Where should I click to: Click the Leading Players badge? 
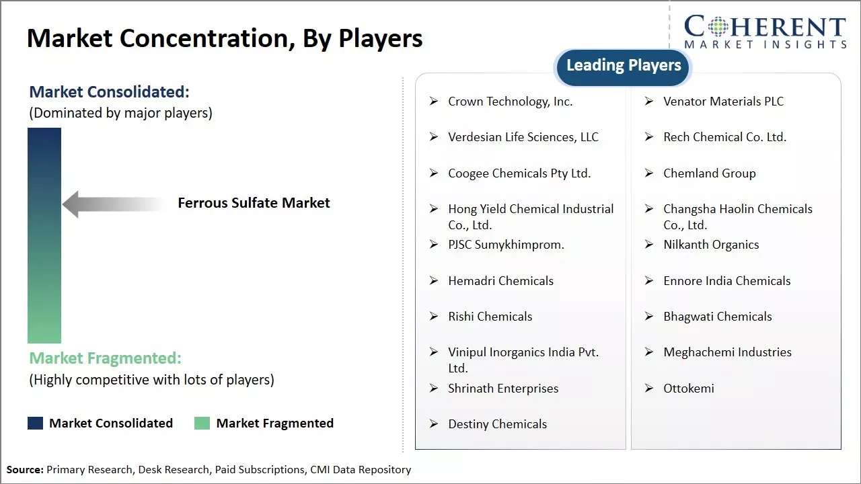(622, 65)
